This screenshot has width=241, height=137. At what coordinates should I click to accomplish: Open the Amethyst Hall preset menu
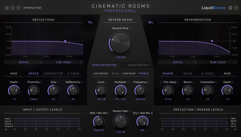click(x=32, y=8)
